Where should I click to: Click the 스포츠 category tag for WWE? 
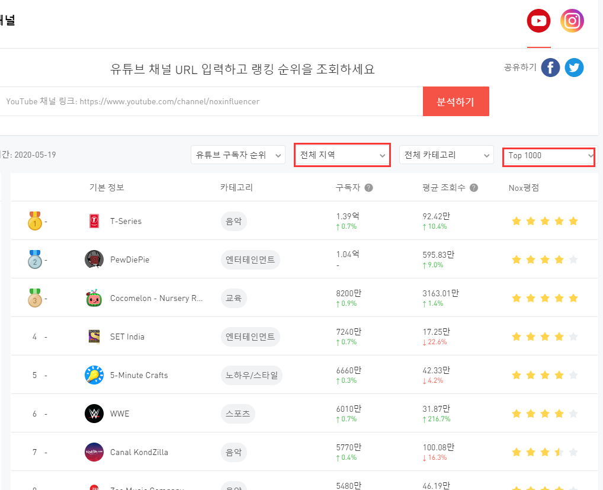click(238, 414)
